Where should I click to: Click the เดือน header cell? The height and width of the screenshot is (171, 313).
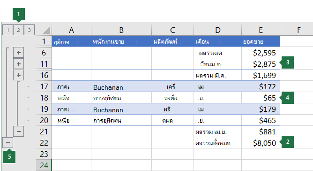click(217, 41)
